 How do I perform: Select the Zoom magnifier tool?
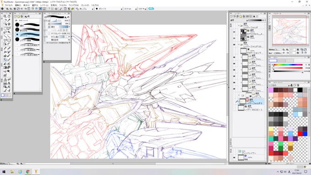[x=5, y=16]
